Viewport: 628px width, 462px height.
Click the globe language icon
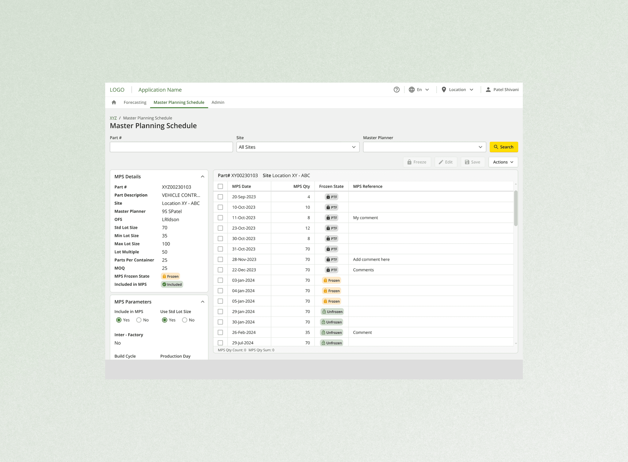412,89
